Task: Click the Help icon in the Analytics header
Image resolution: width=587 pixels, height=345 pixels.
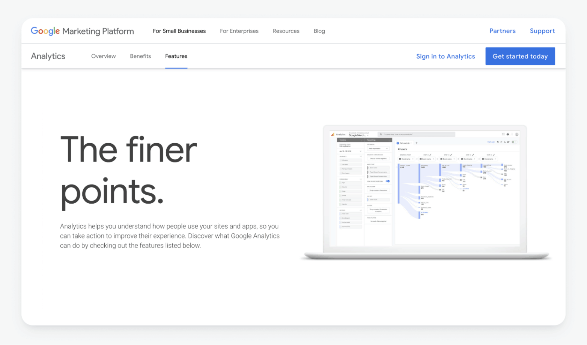Action: pyautogui.click(x=507, y=134)
